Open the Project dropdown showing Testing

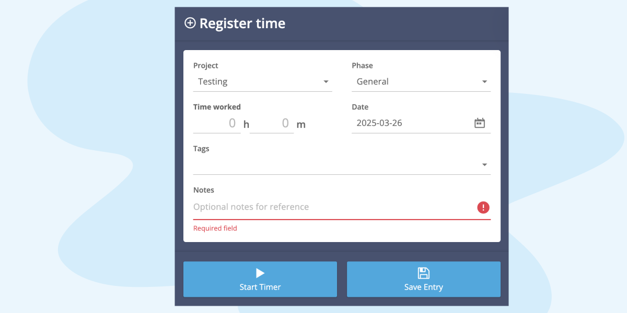point(326,81)
